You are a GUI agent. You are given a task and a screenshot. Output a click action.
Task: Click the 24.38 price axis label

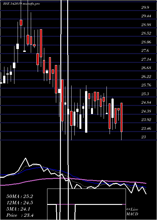point(146,111)
